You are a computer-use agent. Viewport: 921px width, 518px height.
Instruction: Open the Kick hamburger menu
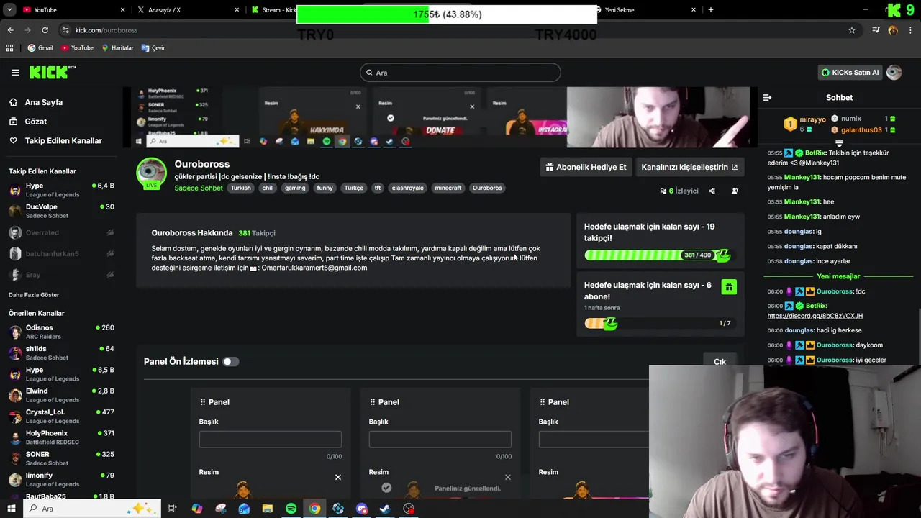click(15, 72)
